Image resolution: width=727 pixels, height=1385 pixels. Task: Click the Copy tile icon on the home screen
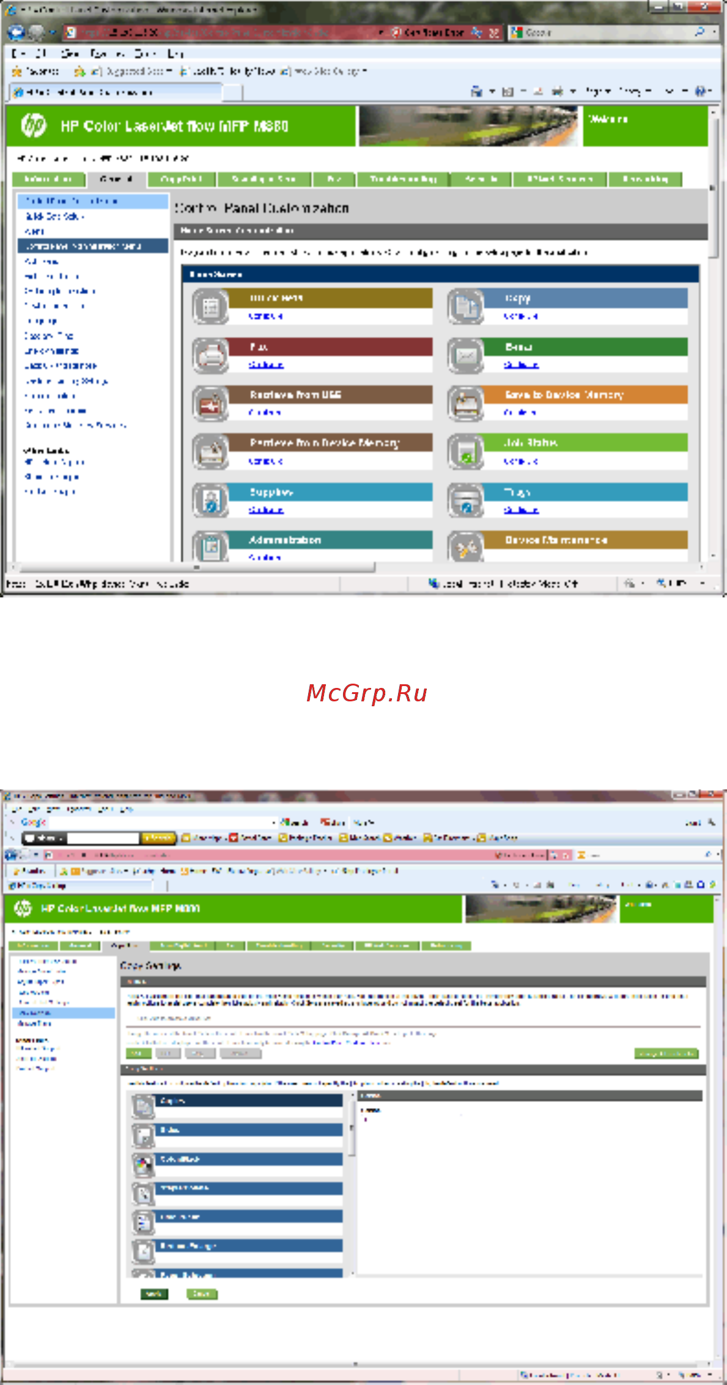pos(466,306)
